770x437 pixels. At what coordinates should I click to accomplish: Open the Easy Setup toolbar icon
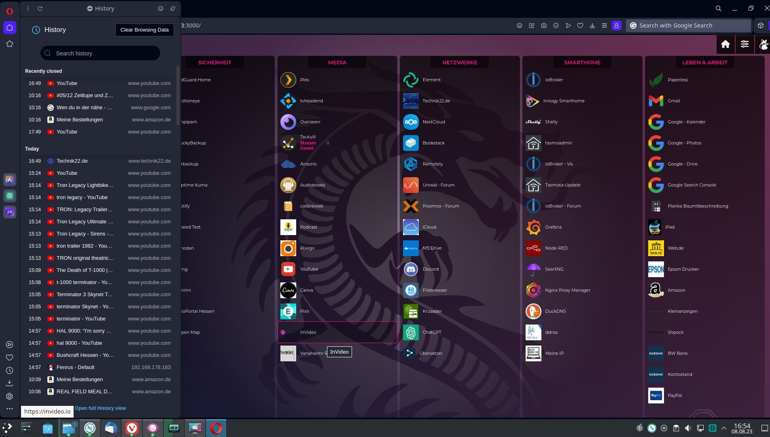pos(605,25)
